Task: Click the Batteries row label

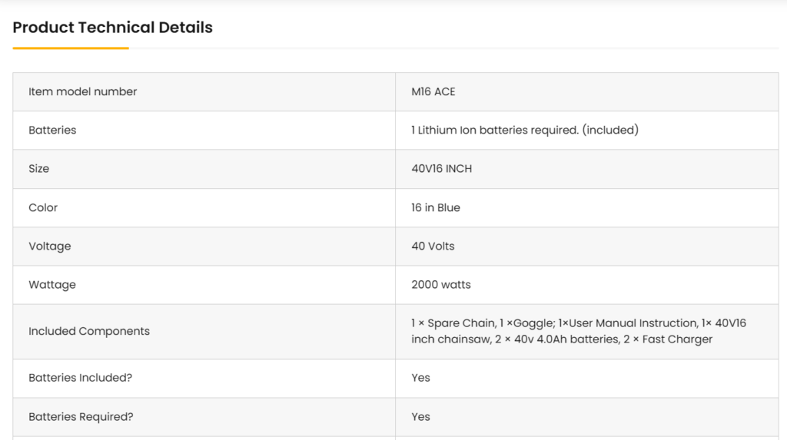Action: coord(52,130)
